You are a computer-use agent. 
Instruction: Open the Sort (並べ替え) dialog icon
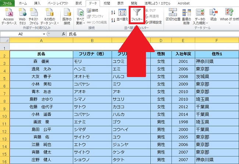point(122,15)
